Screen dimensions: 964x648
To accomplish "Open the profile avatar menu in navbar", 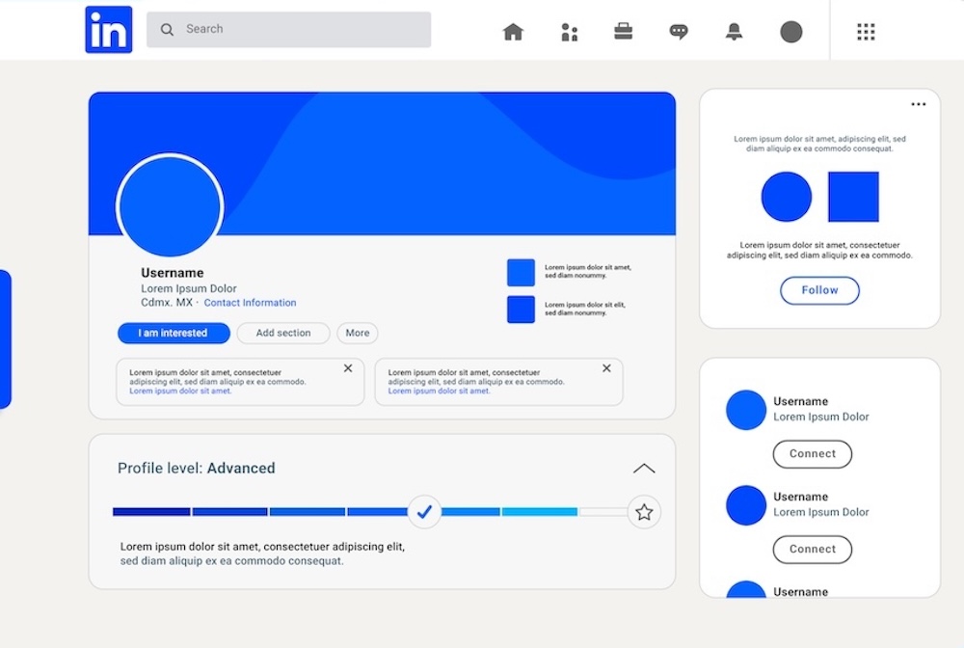I will click(790, 32).
